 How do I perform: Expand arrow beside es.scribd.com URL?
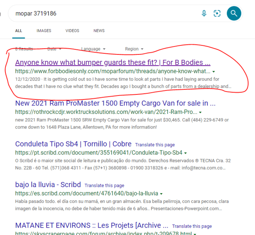click(x=161, y=193)
